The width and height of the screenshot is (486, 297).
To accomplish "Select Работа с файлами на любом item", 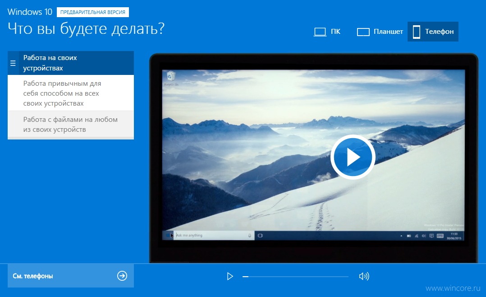I will [x=71, y=125].
